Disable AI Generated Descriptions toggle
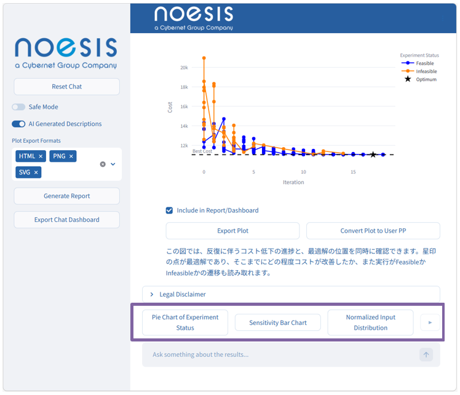The width and height of the screenshot is (460, 395). [18, 124]
